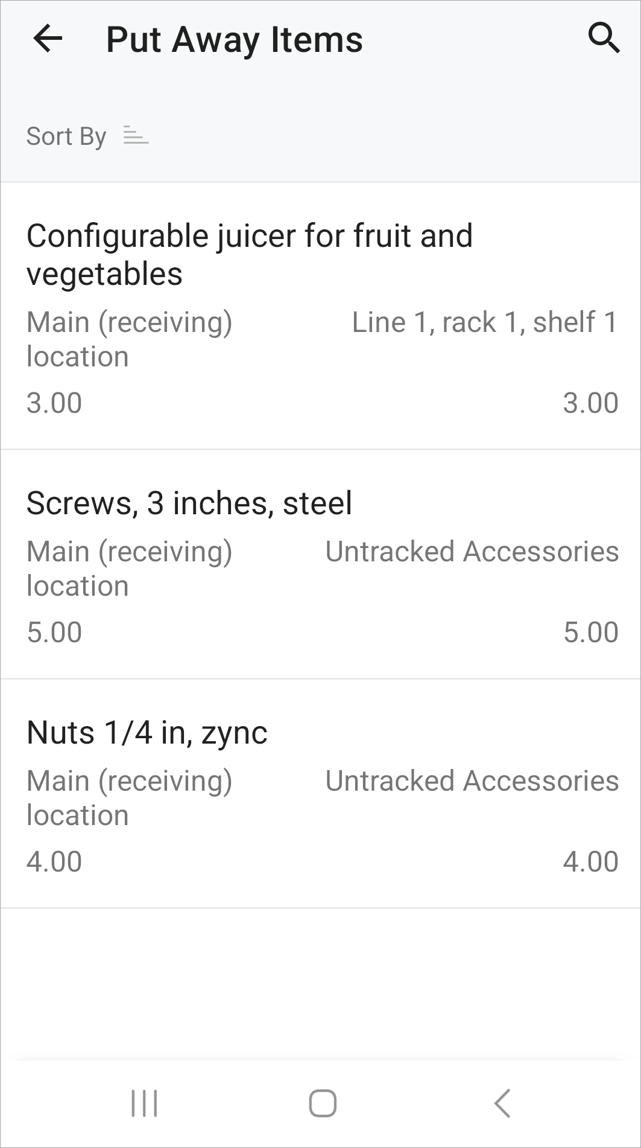Open Nuts 1/4 in, zync item

point(320,794)
